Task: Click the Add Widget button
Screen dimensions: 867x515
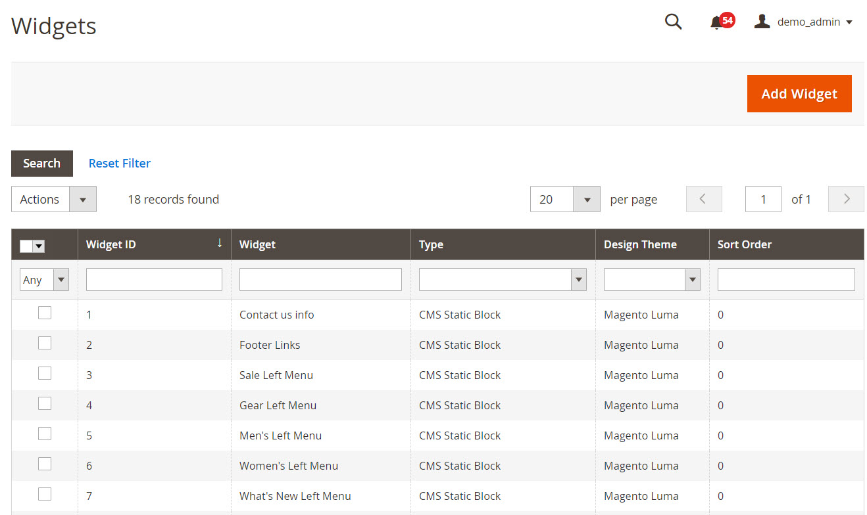Action: coord(799,93)
